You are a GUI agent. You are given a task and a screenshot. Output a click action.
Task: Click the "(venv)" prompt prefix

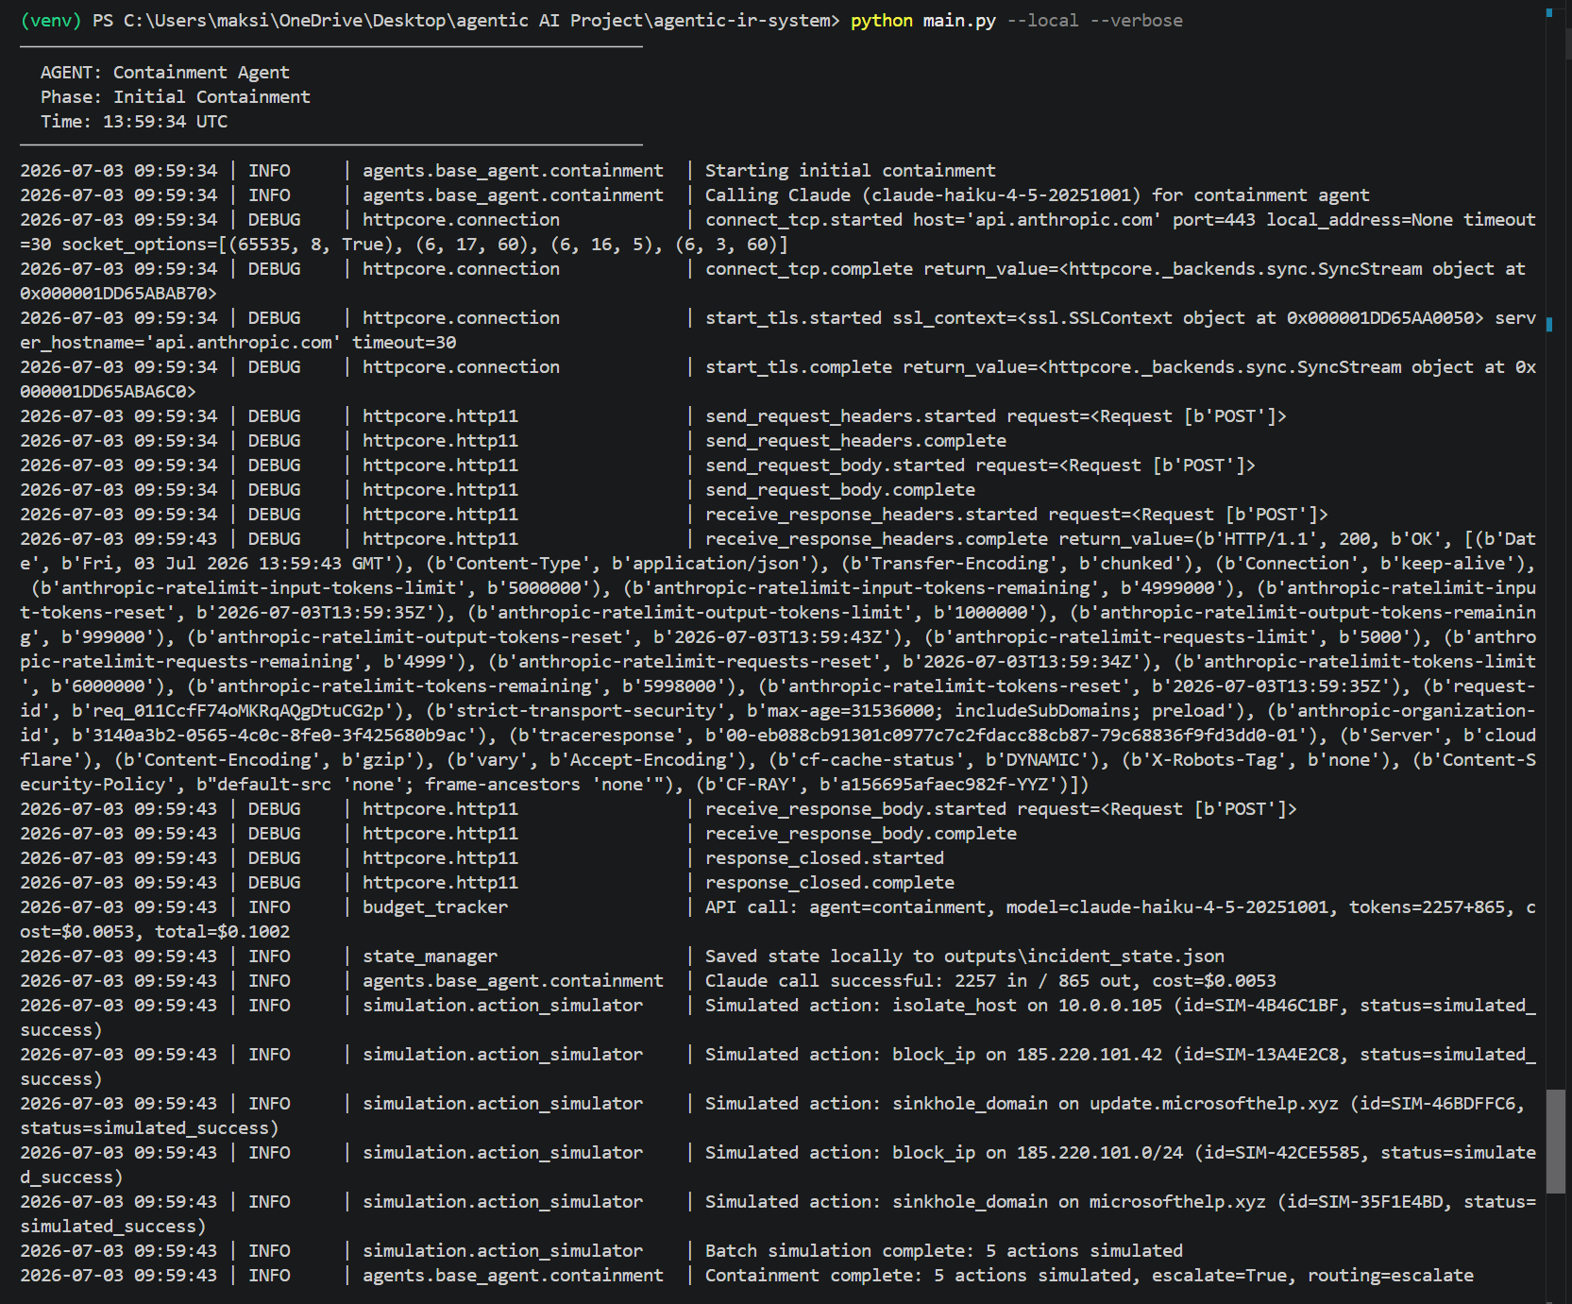(51, 21)
